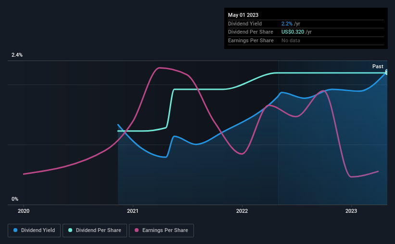Toggle the Earnings Per Share legend button
Screen dimensions: 395x244
161,230
